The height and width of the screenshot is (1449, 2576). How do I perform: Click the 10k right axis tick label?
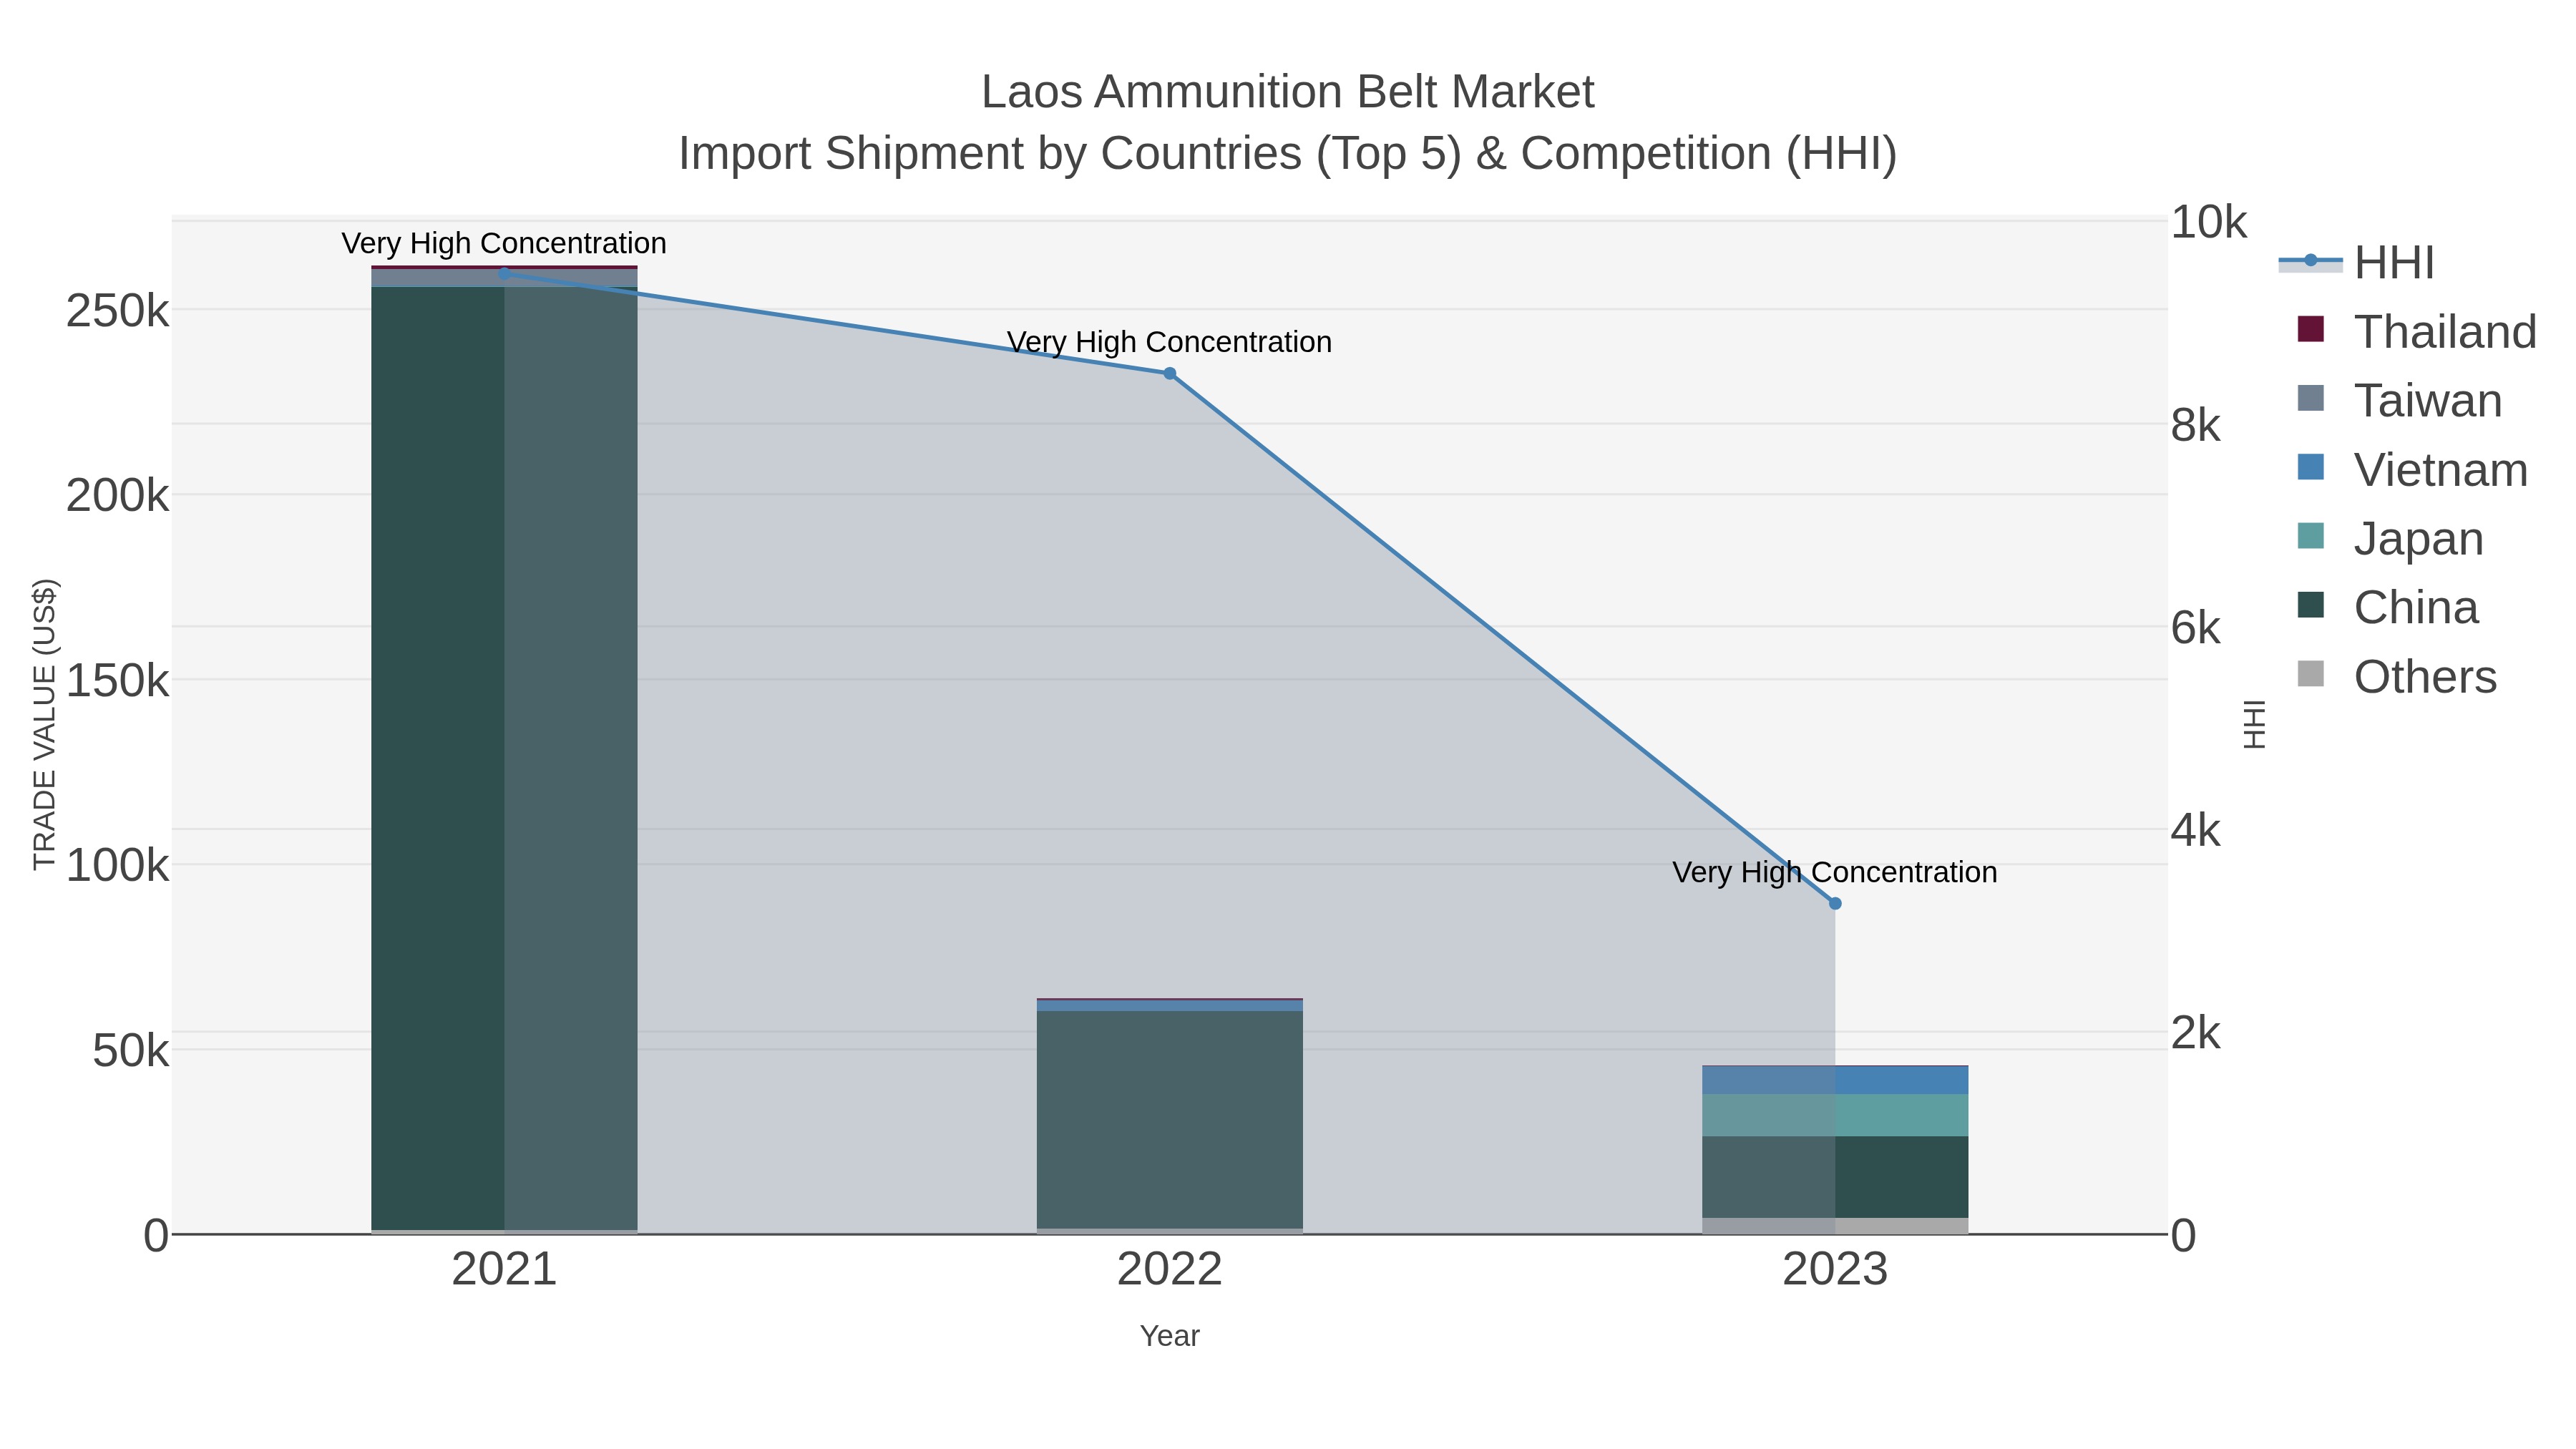2208,222
